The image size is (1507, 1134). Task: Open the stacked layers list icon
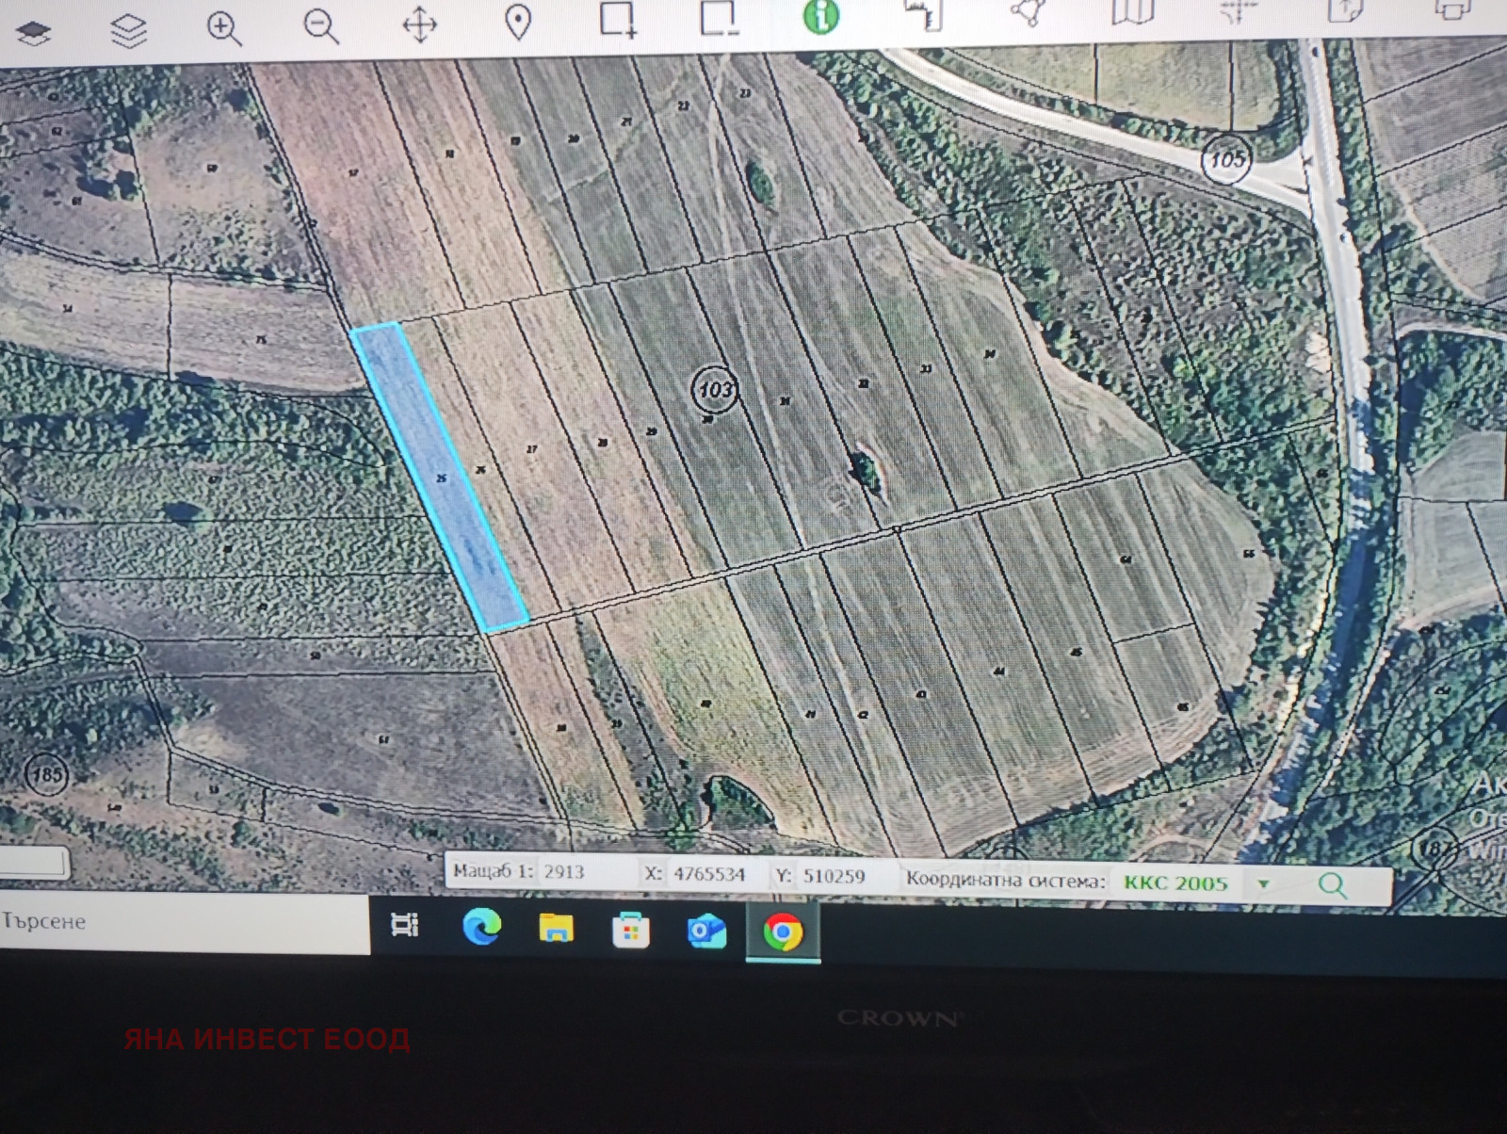129,31
